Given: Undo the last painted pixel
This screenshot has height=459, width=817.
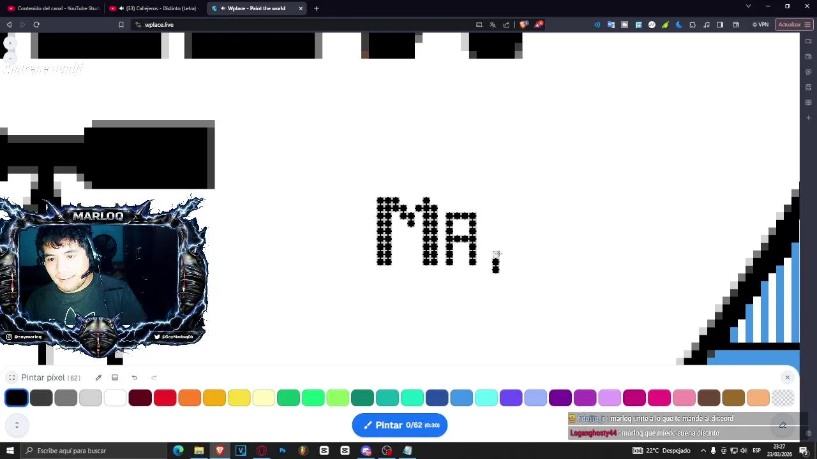Looking at the screenshot, I should [x=134, y=377].
